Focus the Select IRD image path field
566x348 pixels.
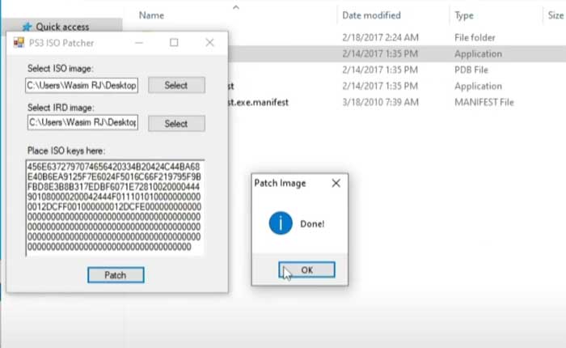(x=82, y=122)
